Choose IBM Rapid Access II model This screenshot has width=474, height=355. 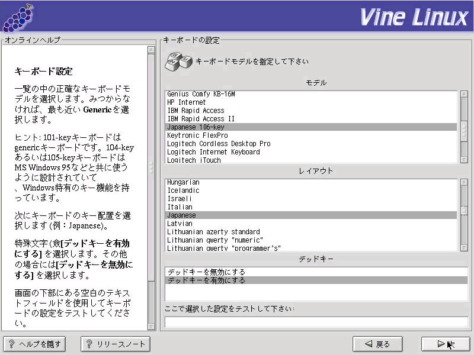[310, 119]
